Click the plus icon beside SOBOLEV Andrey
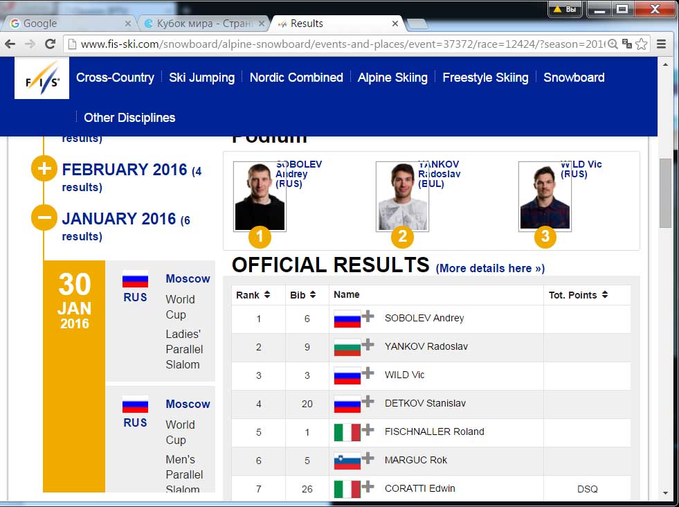This screenshot has width=679, height=507. tap(368, 317)
